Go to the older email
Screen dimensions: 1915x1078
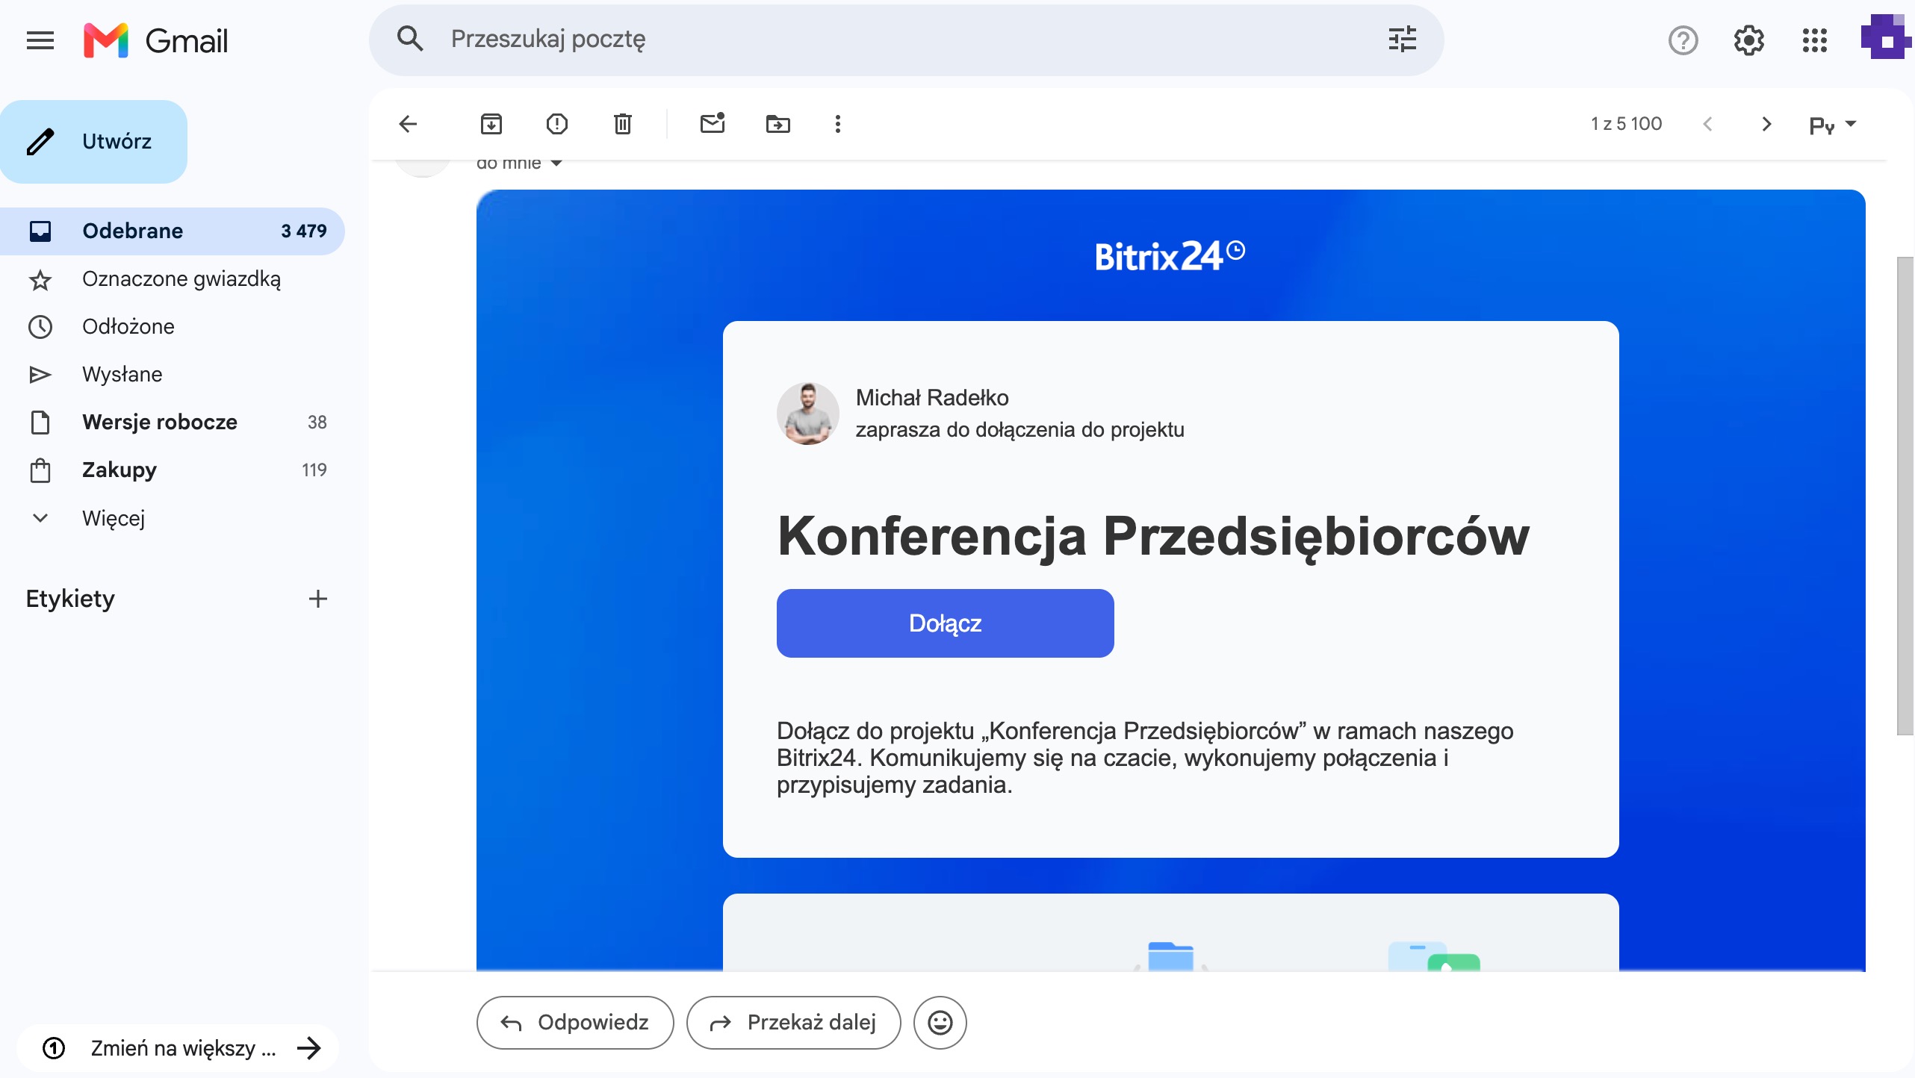[x=1766, y=124]
